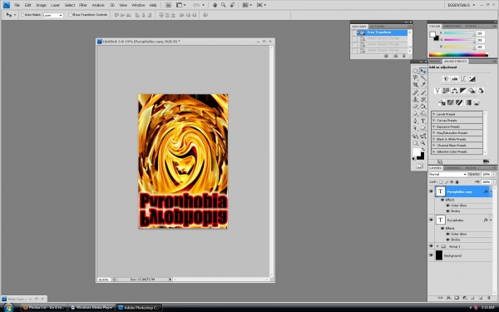Open the Essentials workspace switcher
The width and height of the screenshot is (499, 312).
click(461, 5)
